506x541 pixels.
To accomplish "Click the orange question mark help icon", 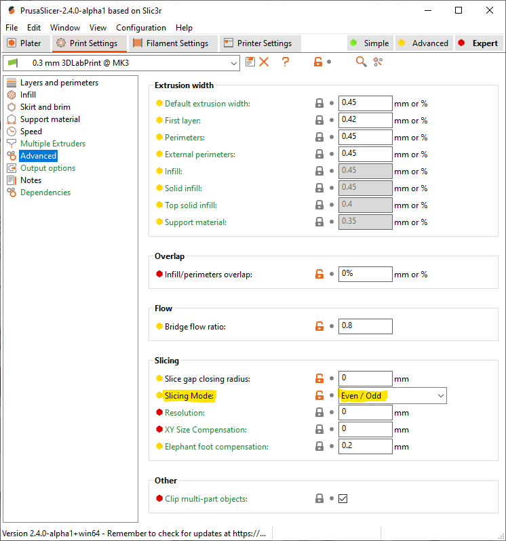I will pyautogui.click(x=286, y=62).
